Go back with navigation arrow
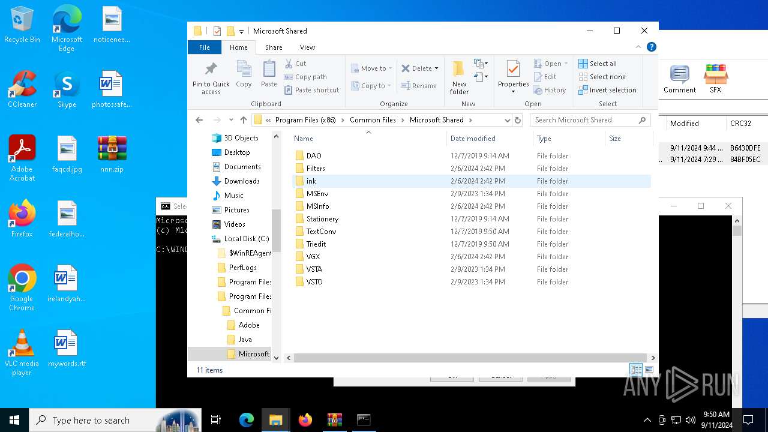Image resolution: width=768 pixels, height=432 pixels. click(199, 120)
